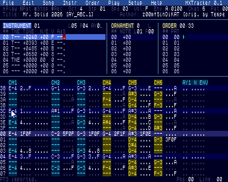Screen dimensions: 228x182
Task: Open the Edit menu
Action: click(28, 3)
